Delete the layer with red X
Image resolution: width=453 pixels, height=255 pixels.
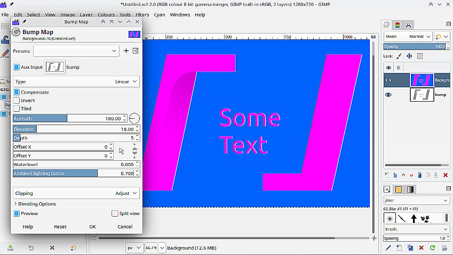click(445, 175)
